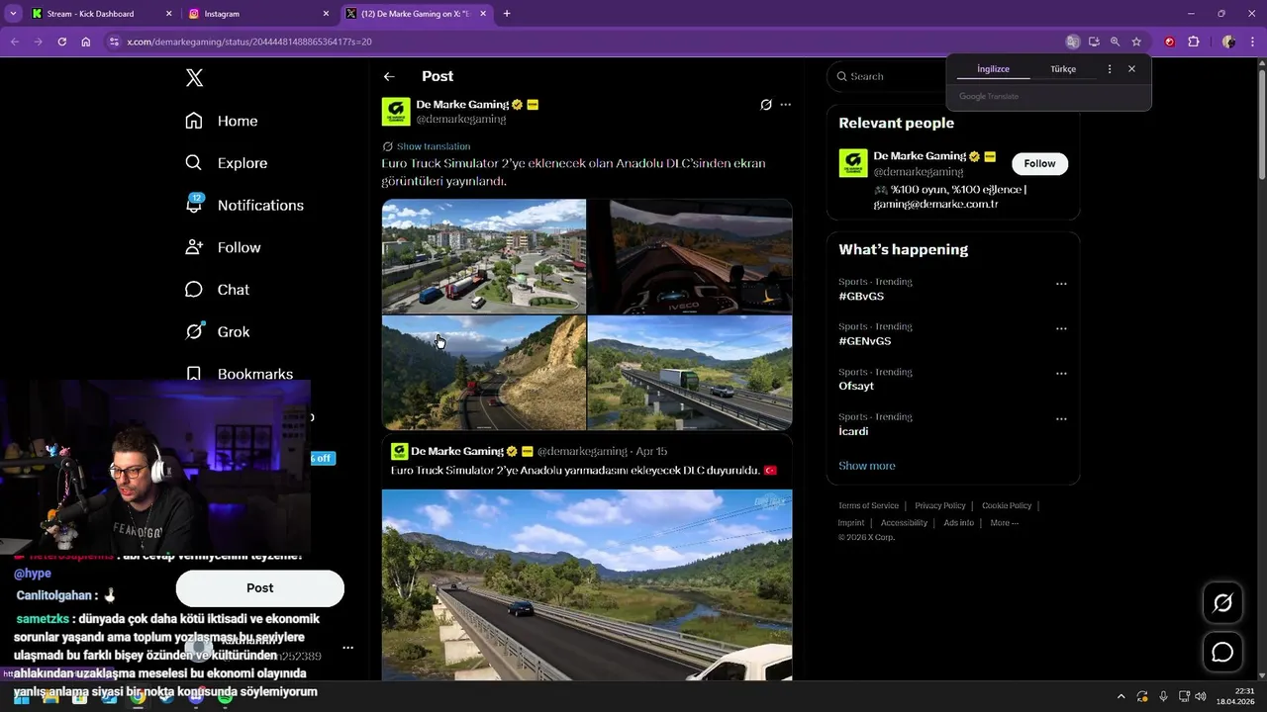Click the translate icon in address bar
This screenshot has width=1267, height=712.
point(1073,42)
